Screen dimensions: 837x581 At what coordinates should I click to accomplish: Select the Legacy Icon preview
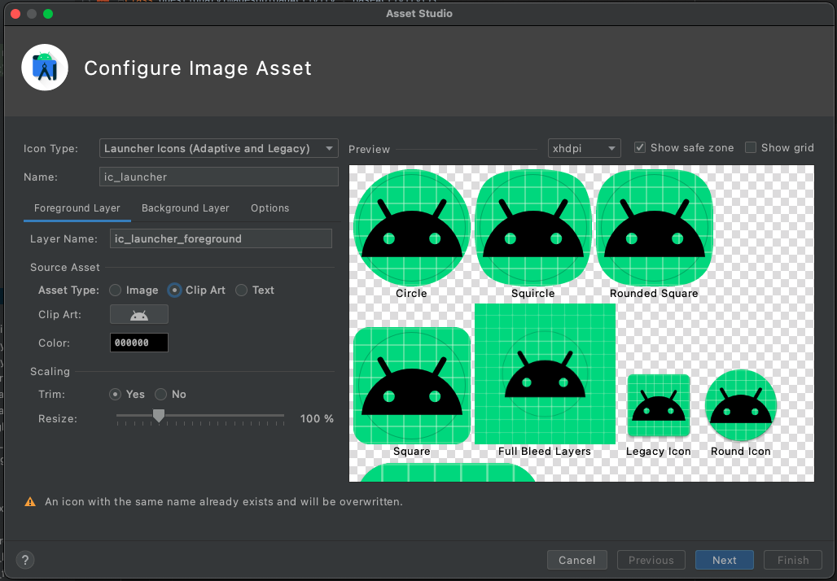(x=659, y=405)
